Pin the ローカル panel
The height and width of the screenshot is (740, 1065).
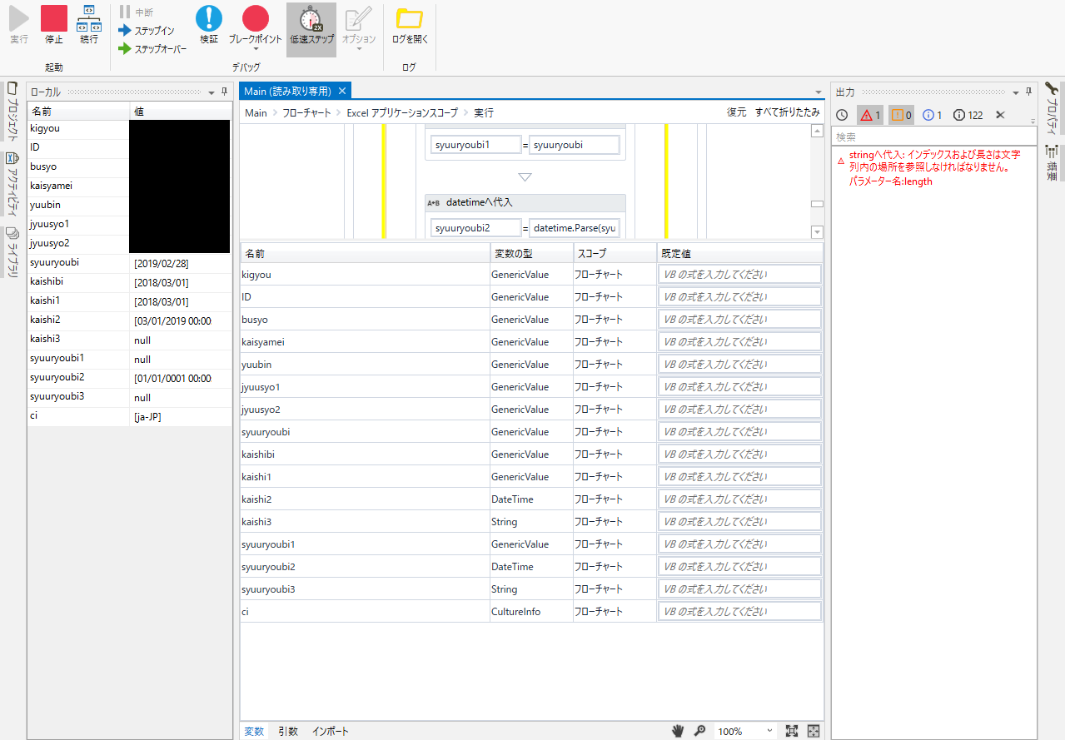click(x=224, y=92)
